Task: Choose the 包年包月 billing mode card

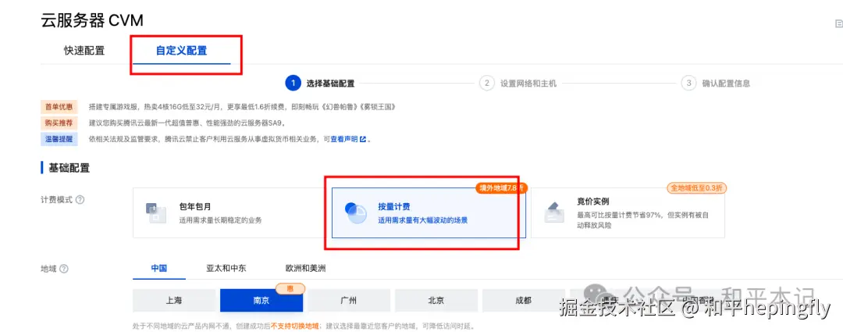Action: (x=229, y=212)
